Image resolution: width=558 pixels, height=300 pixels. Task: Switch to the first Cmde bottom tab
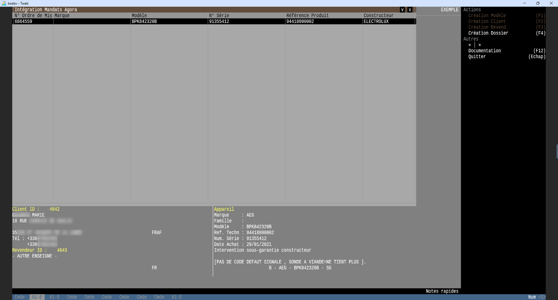click(x=19, y=297)
